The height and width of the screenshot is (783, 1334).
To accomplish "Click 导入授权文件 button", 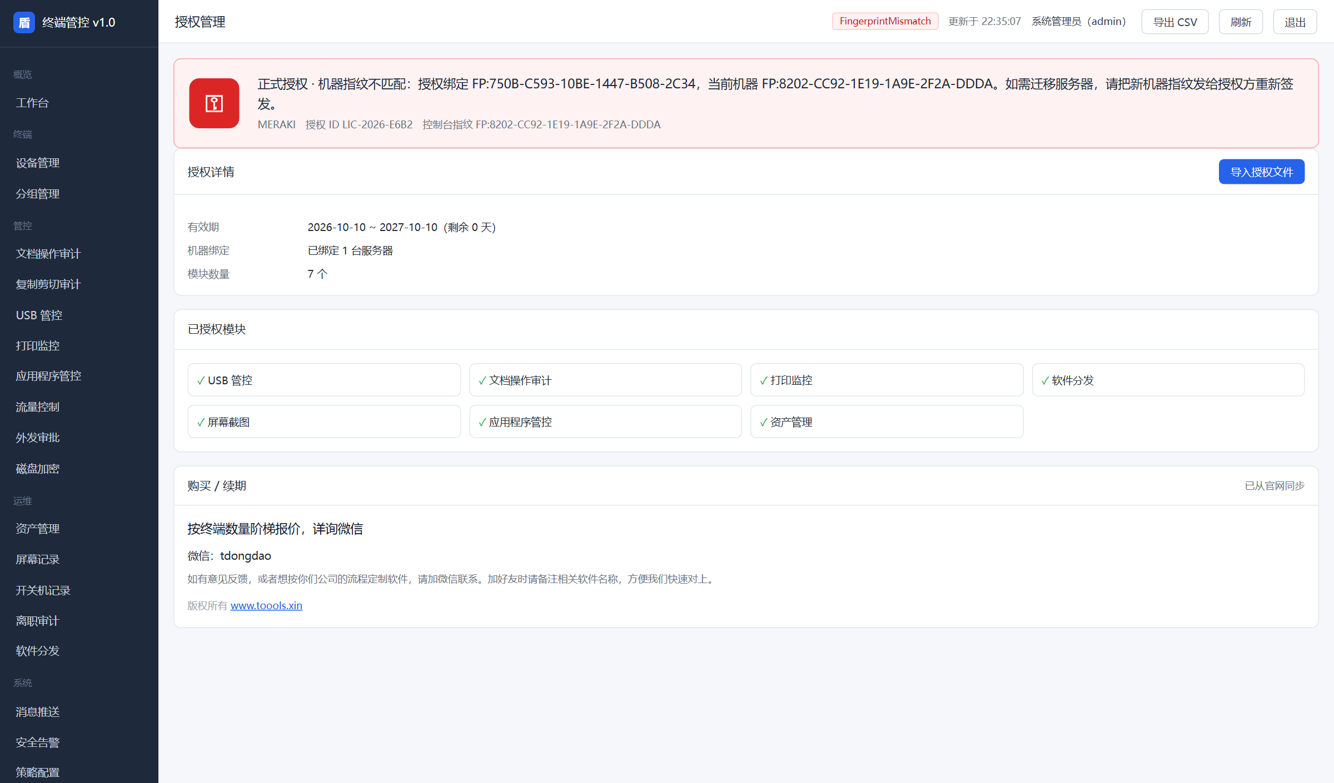I will click(1262, 172).
